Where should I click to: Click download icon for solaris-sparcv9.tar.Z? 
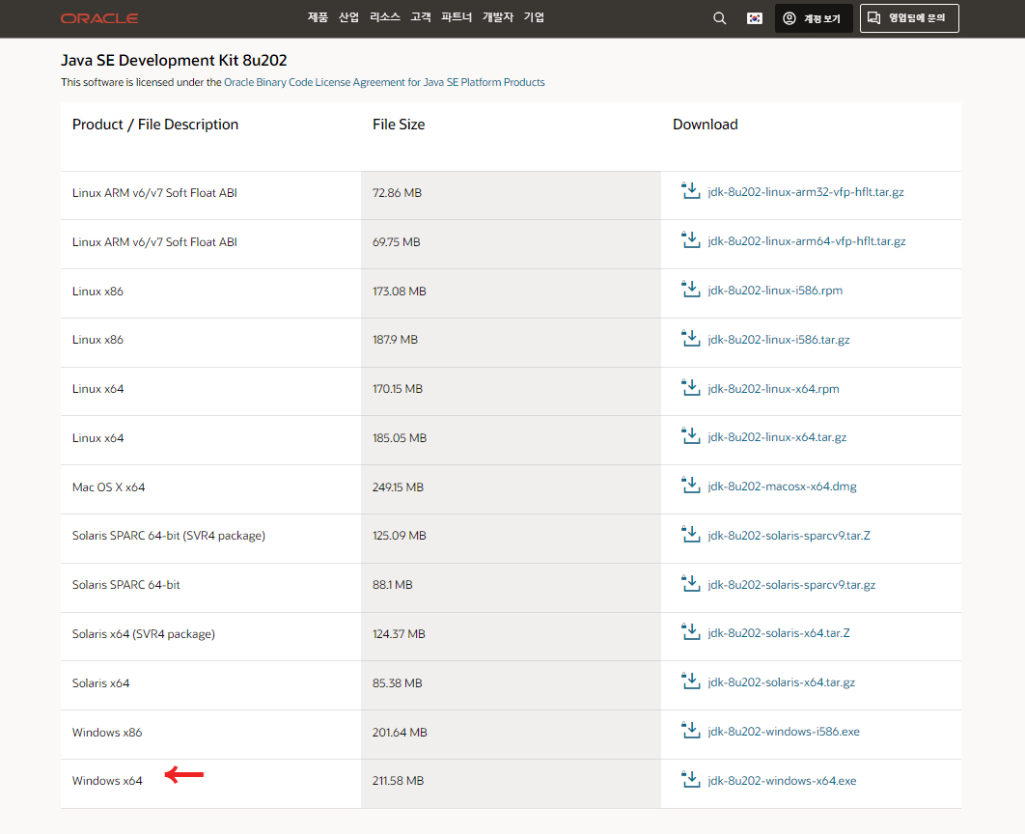point(690,534)
